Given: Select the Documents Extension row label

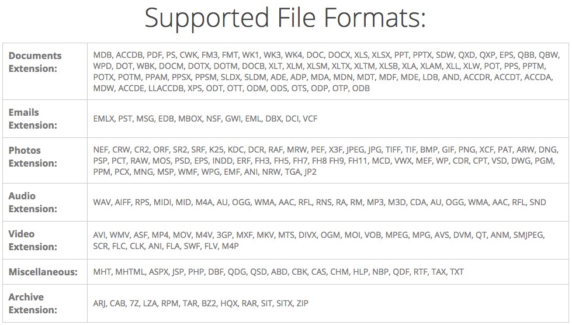Looking at the screenshot, I should (x=35, y=62).
